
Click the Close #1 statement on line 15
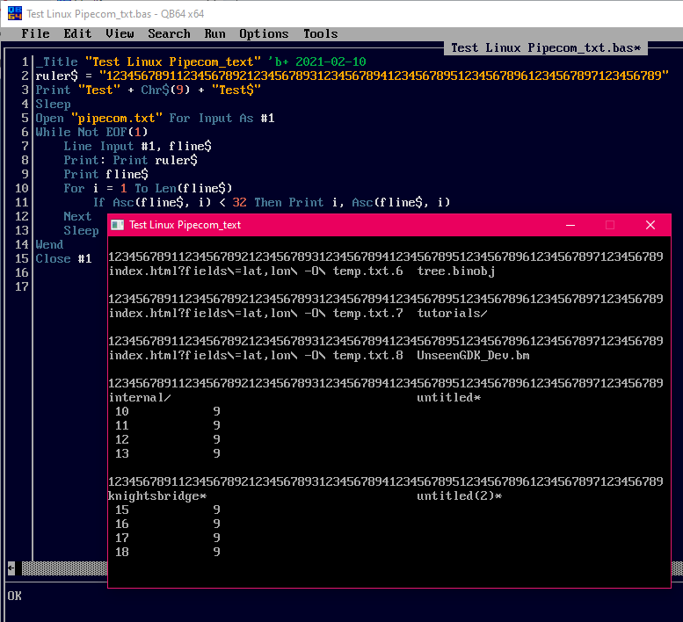[x=63, y=258]
